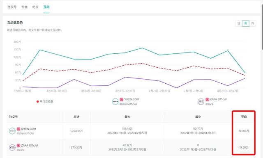Click the 270.20万 total cell
The height and width of the screenshot is (158, 263).
(76, 147)
